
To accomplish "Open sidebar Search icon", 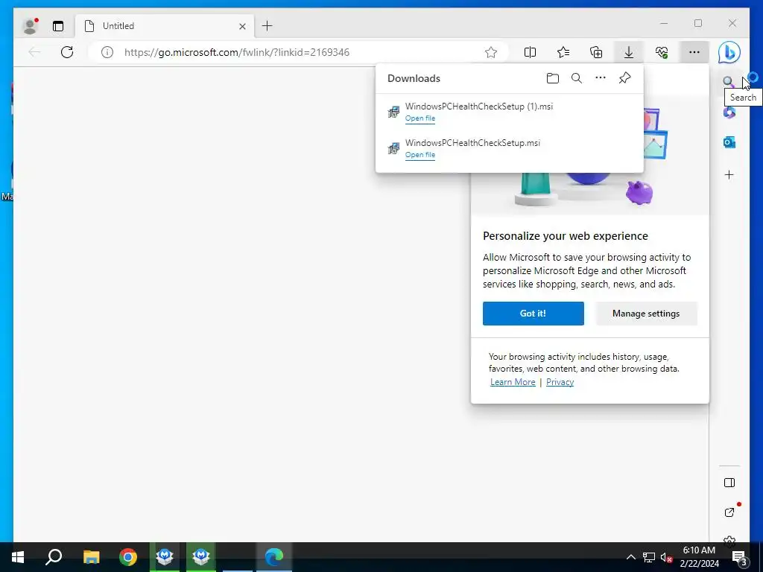I will [728, 82].
